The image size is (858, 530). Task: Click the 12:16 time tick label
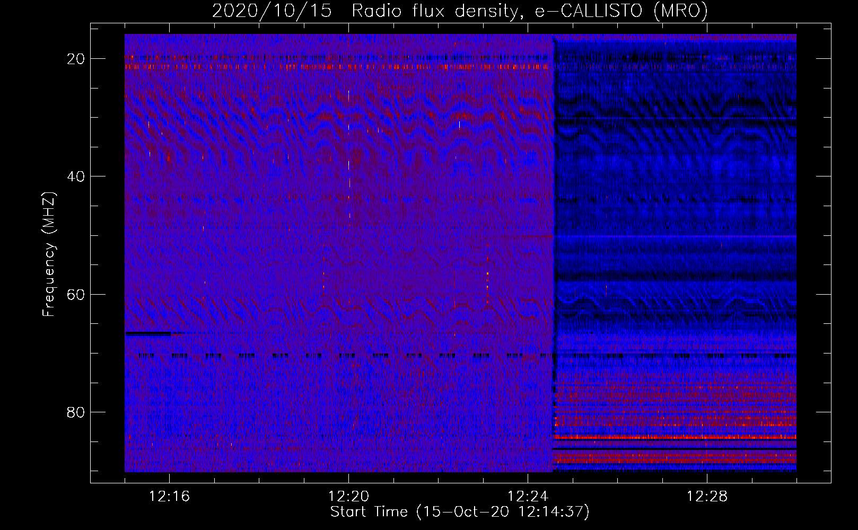point(169,497)
